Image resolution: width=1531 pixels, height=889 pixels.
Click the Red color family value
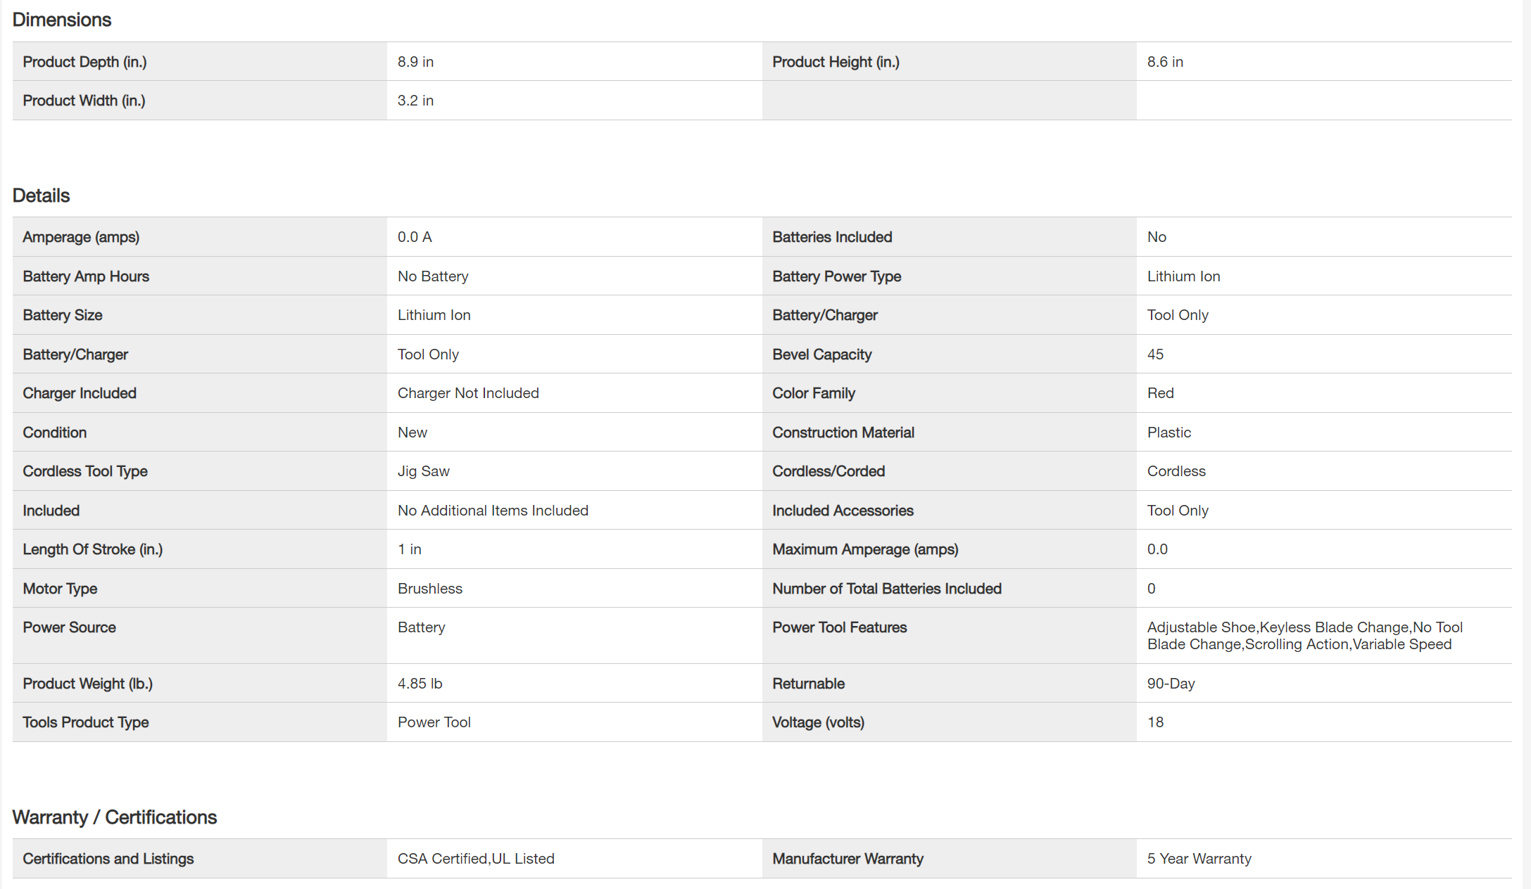click(1160, 393)
